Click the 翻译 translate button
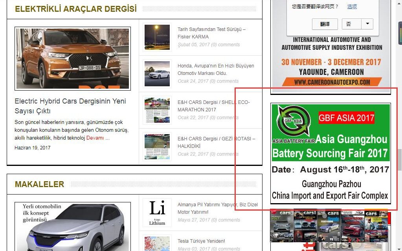 tap(325, 24)
